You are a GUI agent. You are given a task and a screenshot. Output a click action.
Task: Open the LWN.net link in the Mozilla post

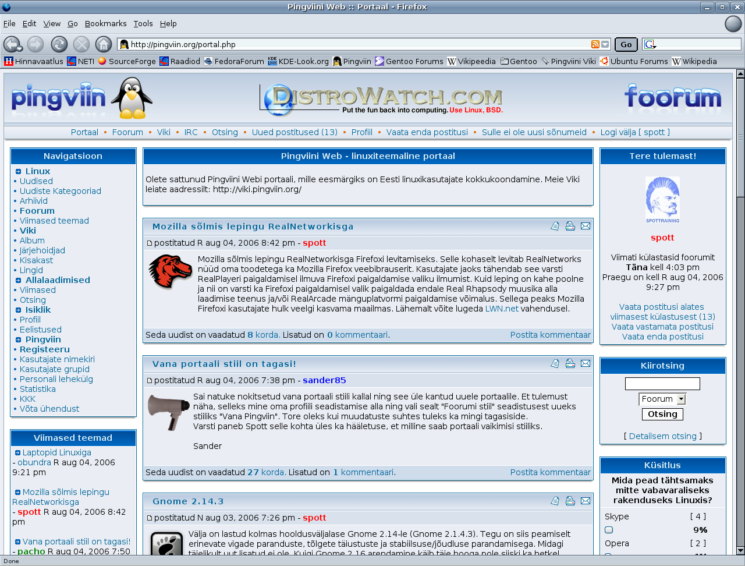point(502,309)
